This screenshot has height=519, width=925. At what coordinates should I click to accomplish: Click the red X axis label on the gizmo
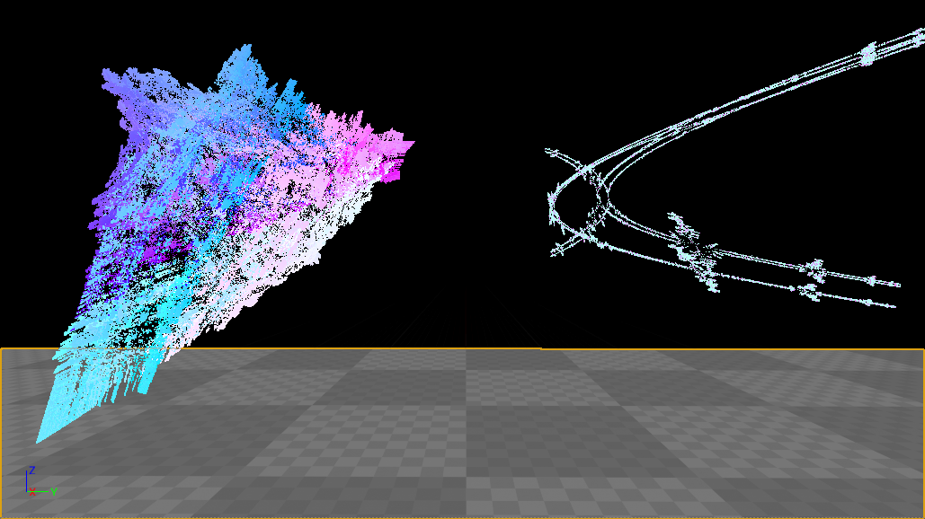[32, 492]
